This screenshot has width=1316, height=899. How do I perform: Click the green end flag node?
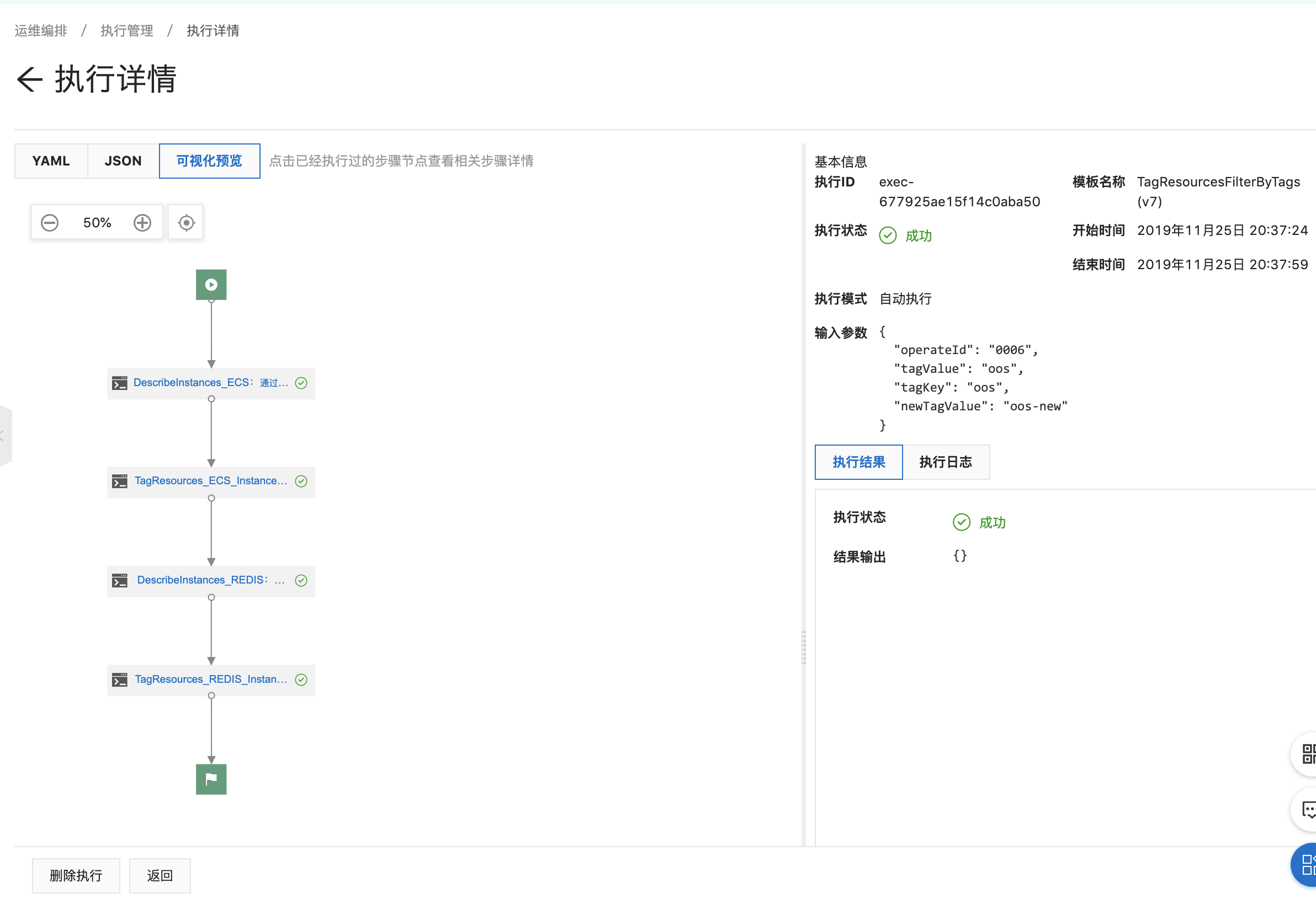click(211, 779)
